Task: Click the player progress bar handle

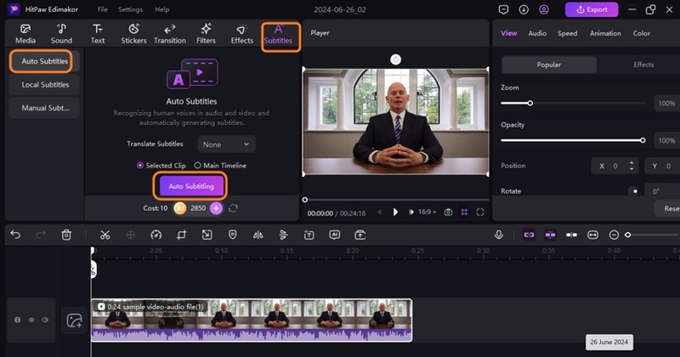Action: coord(305,200)
